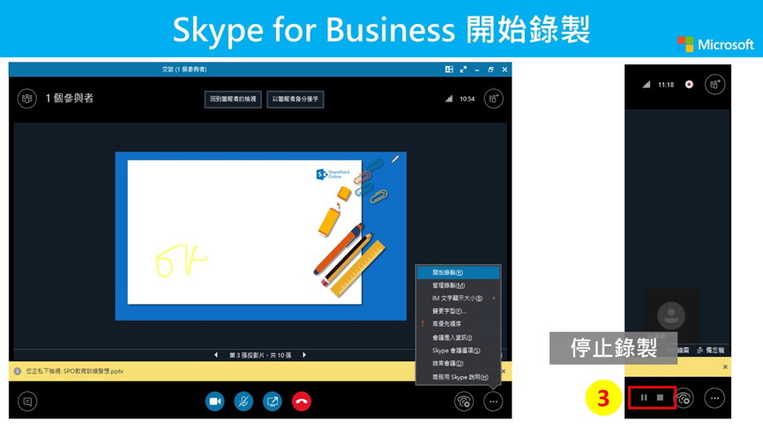Expand IM 文字顯示大小 submenu
The height and width of the screenshot is (429, 763).
458,299
